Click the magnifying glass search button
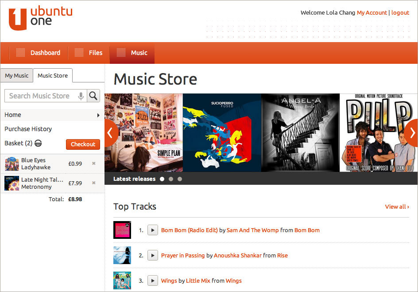Screen dimensions: 418x292 (x=93, y=96)
